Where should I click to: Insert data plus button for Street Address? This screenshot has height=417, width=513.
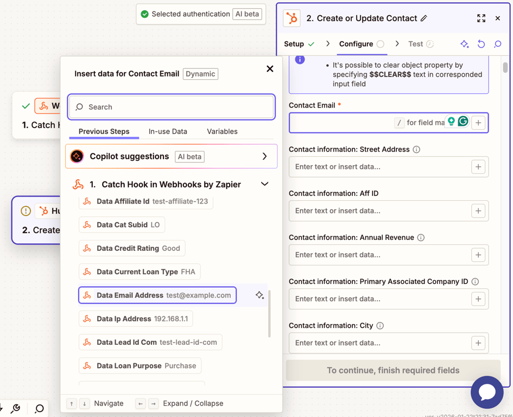[x=478, y=167]
